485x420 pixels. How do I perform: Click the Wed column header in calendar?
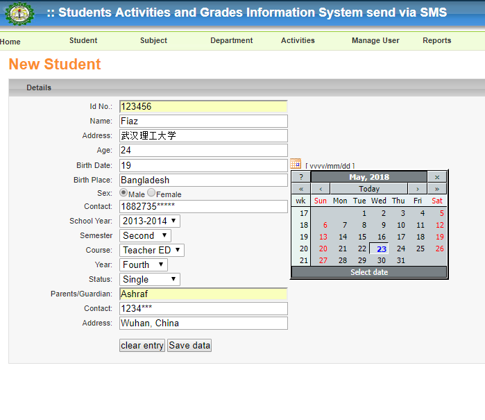(379, 201)
